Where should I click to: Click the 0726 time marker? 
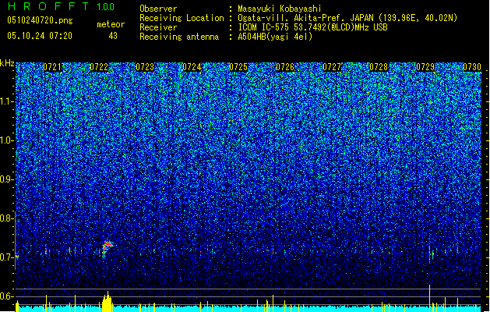pos(285,67)
